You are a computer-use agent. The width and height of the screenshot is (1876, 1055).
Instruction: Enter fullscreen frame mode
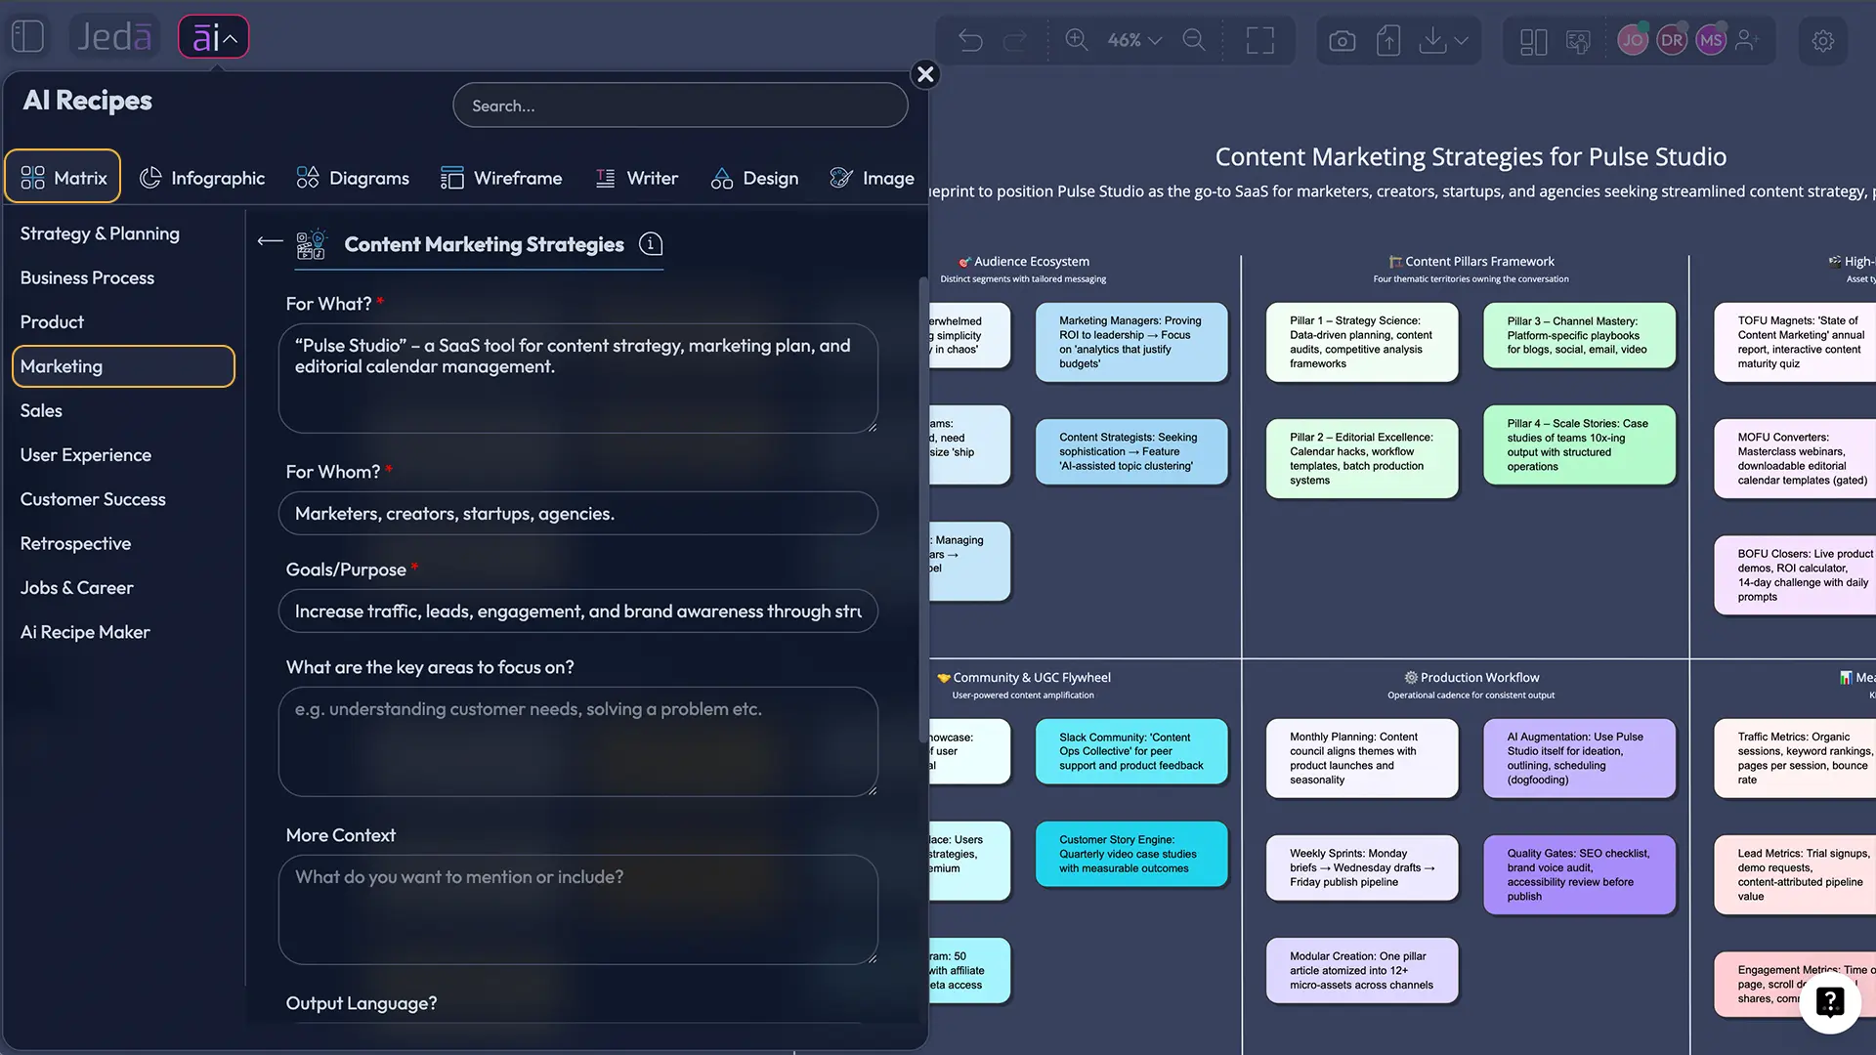pyautogui.click(x=1259, y=40)
